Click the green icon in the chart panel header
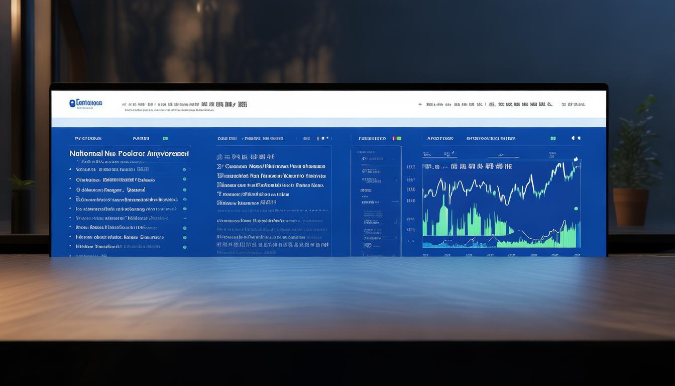675x386 pixels. pos(553,138)
